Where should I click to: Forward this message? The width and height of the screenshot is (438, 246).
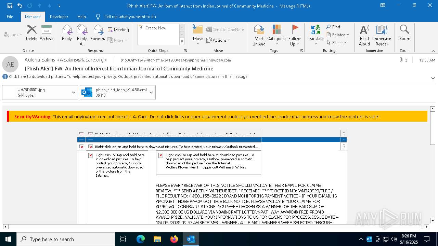tap(98, 33)
